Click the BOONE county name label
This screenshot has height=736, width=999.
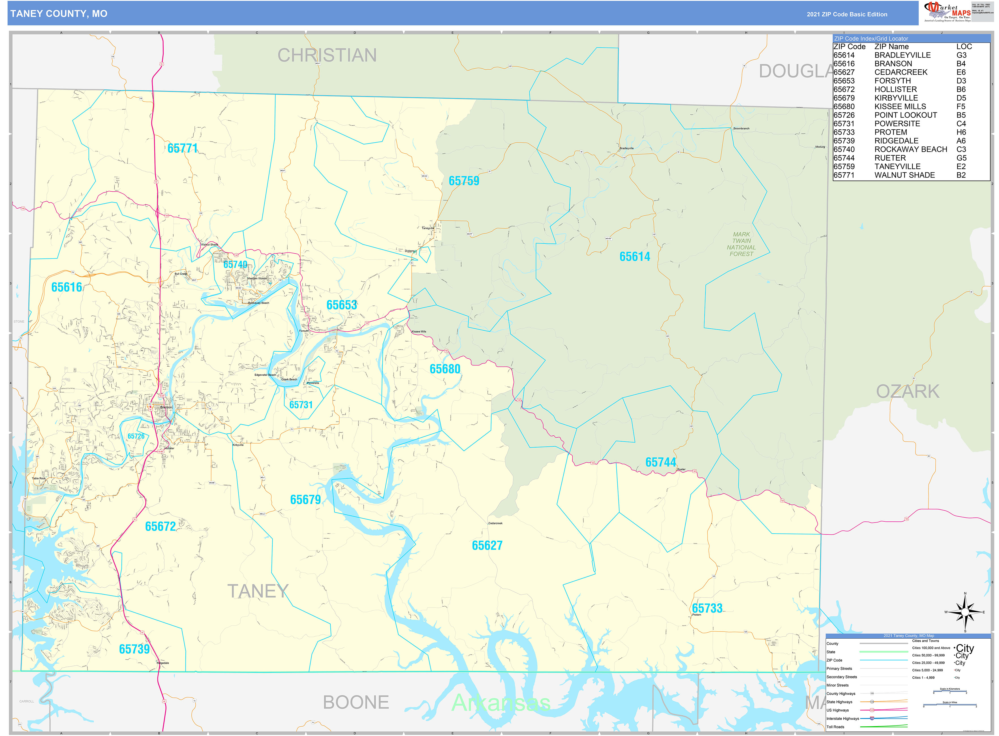click(356, 703)
